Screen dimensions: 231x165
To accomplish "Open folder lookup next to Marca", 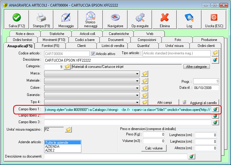I will (145, 74).
